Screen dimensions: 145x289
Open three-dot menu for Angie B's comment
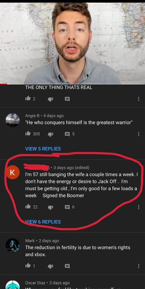pos(139,134)
